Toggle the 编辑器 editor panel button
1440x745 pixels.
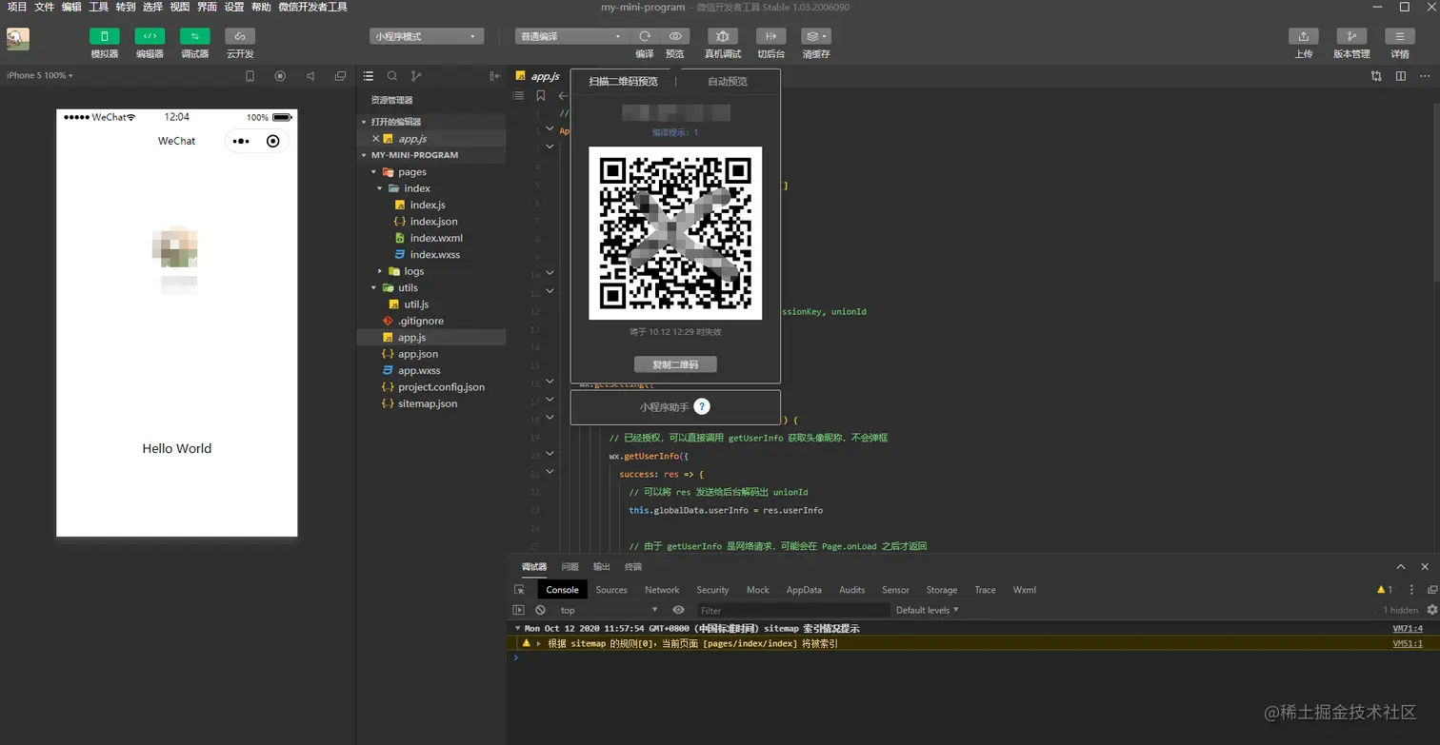point(150,36)
